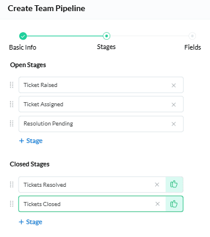Edit the Ticket Raised stage name field
The width and height of the screenshot is (210, 237).
pos(101,85)
